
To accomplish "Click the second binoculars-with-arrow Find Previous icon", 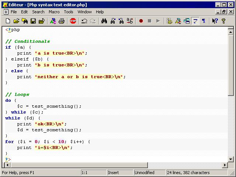I will (121, 21).
